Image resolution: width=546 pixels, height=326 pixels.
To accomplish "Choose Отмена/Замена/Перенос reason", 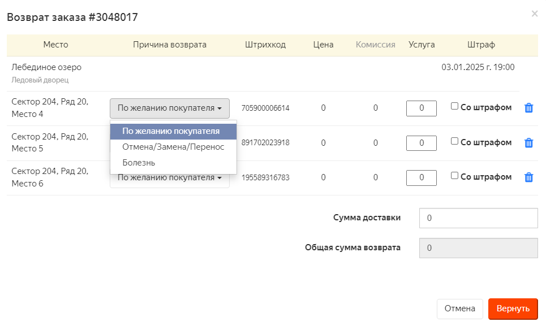I will [173, 147].
